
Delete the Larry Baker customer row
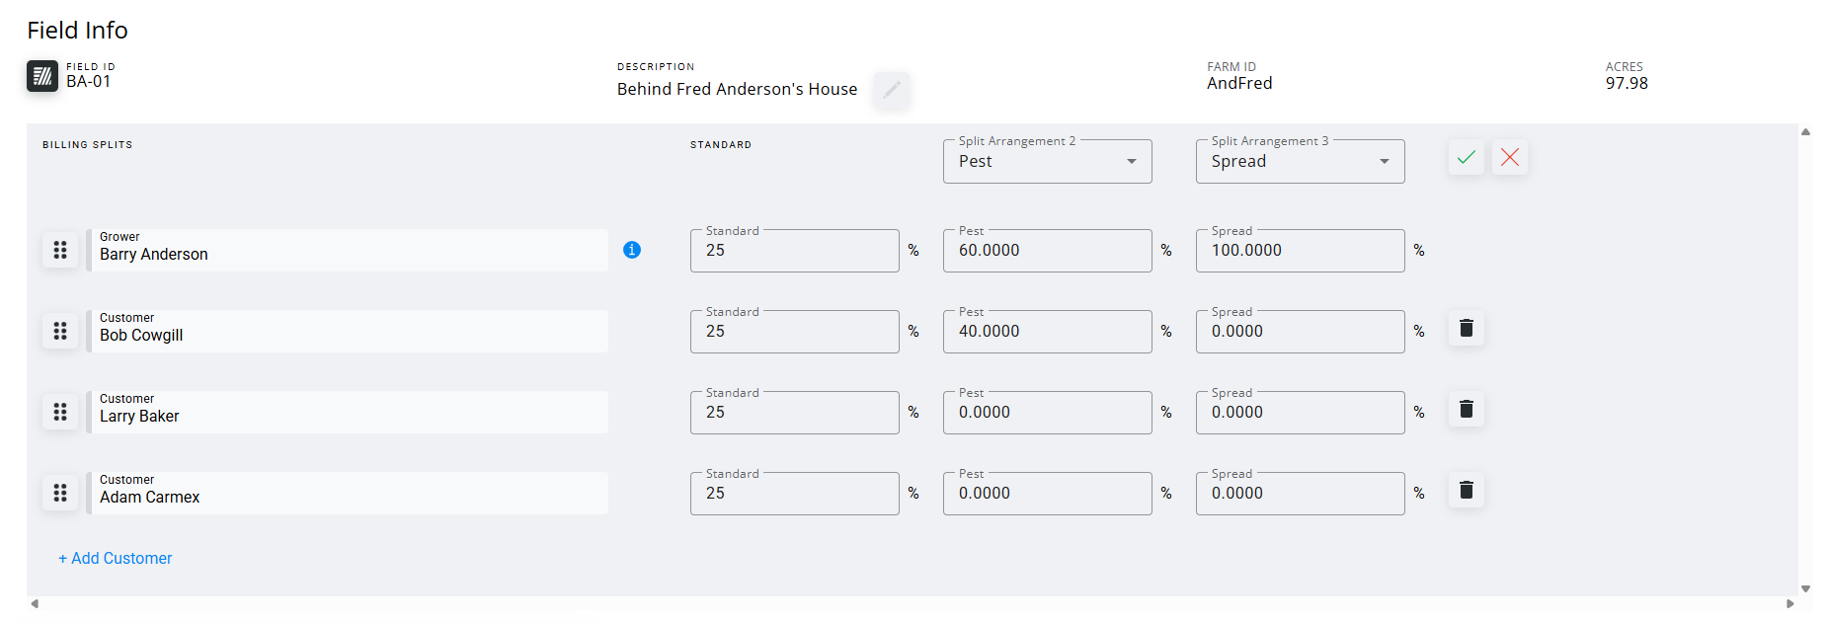[x=1466, y=409]
